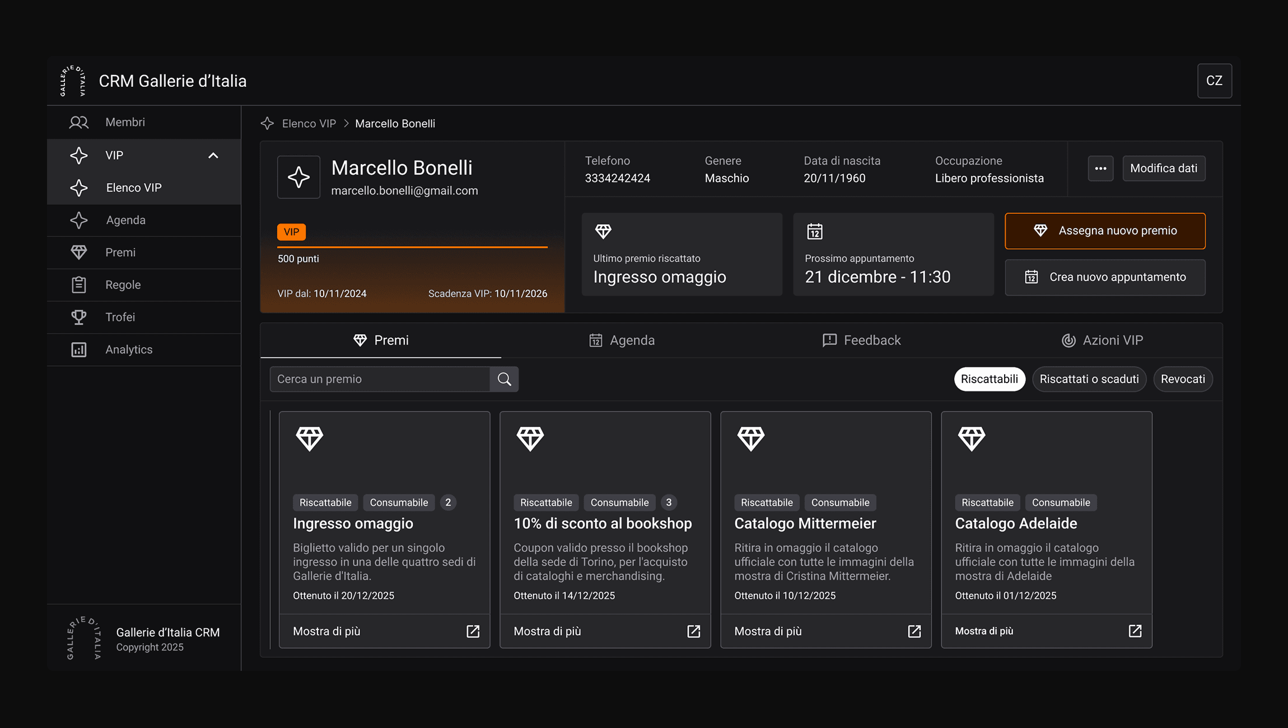The width and height of the screenshot is (1288, 728).
Task: Open Trofei trophy sidebar item
Action: pos(120,317)
